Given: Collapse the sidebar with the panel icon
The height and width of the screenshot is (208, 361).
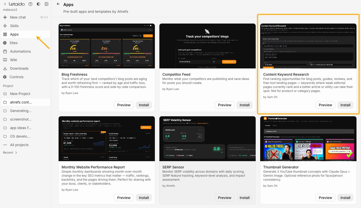Looking at the screenshot, I should 47,4.
